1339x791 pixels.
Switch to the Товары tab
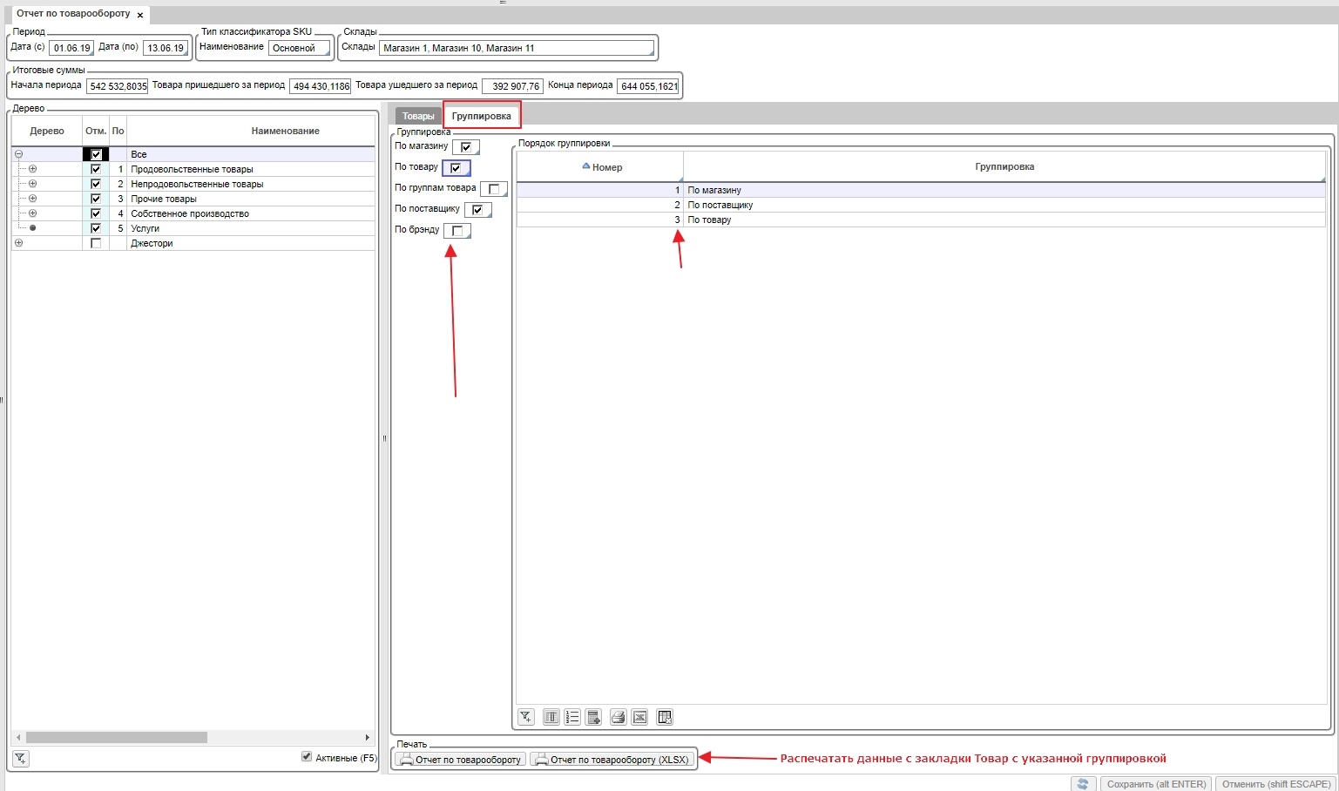(x=418, y=116)
